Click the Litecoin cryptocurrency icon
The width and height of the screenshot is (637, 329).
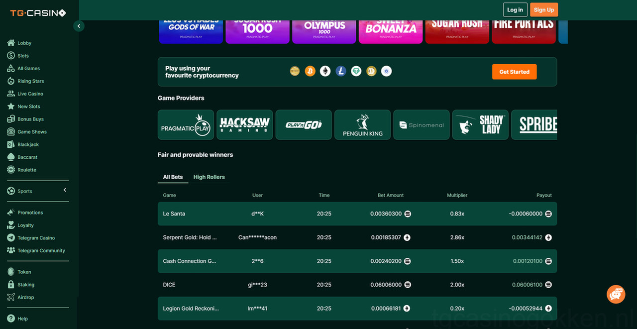click(x=340, y=71)
